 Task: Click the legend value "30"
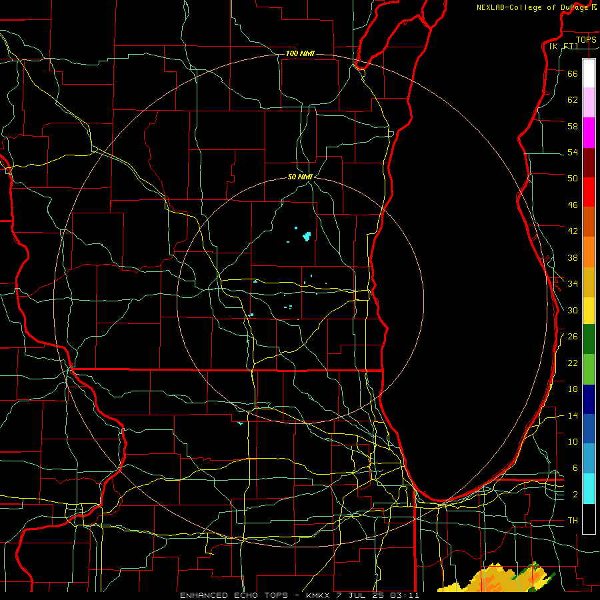(573, 310)
